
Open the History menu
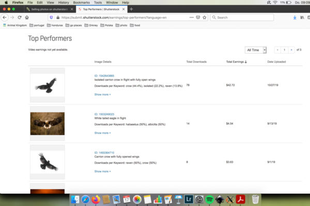tap(64, 3)
